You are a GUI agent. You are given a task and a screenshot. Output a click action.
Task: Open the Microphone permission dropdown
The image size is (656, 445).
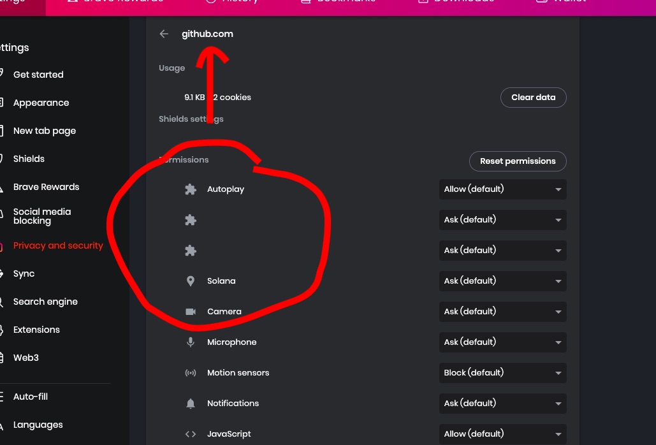503,342
